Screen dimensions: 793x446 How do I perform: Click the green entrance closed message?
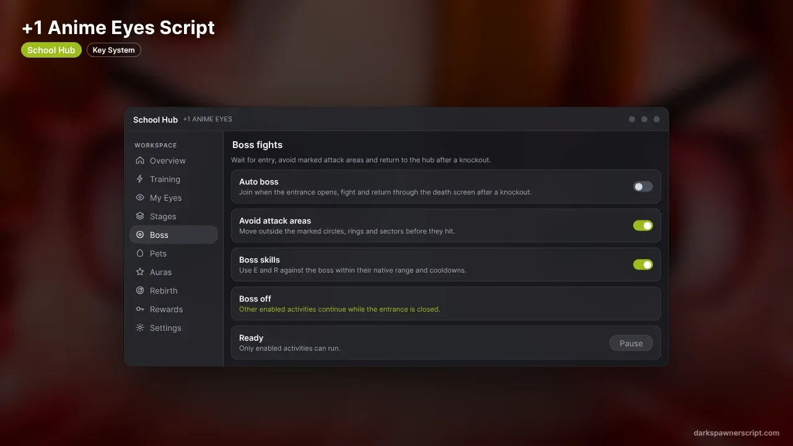340,309
